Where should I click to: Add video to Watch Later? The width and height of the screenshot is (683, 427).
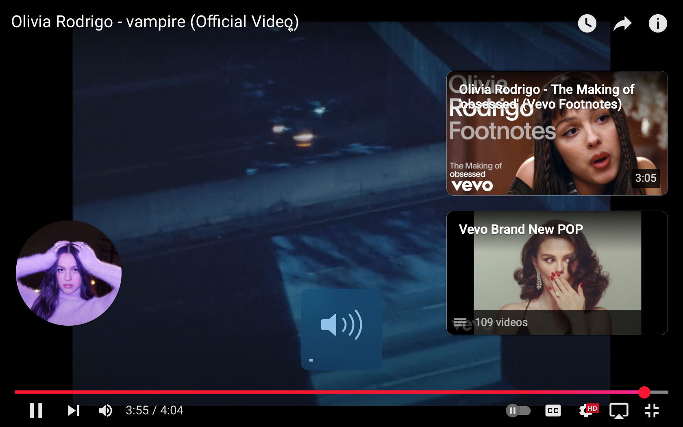coord(587,23)
